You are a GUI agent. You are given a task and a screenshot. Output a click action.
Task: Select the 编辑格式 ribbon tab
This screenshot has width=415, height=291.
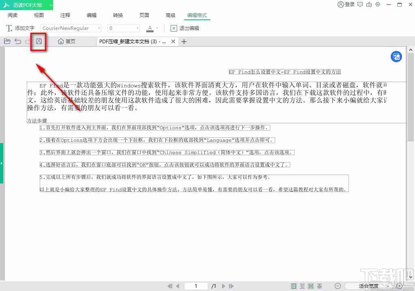tap(197, 15)
